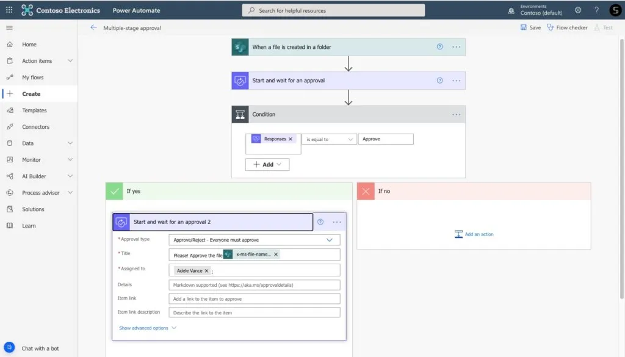Open the is equal to operator dropdown

tap(329, 139)
